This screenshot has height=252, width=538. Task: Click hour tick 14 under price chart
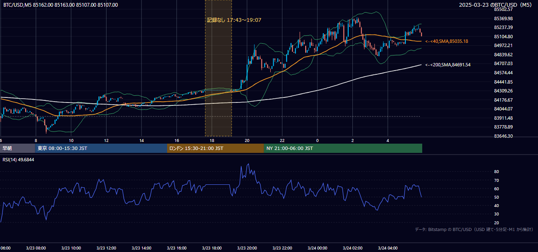click(141, 140)
